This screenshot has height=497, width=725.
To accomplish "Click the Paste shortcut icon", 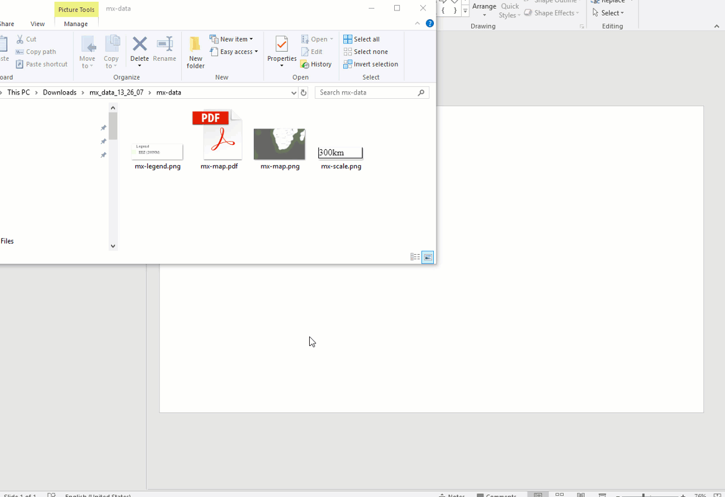I will click(19, 65).
